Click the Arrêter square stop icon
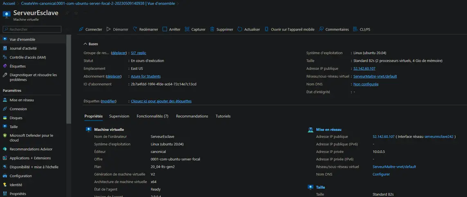Image resolution: width=467 pixels, height=197 pixels. (165, 29)
